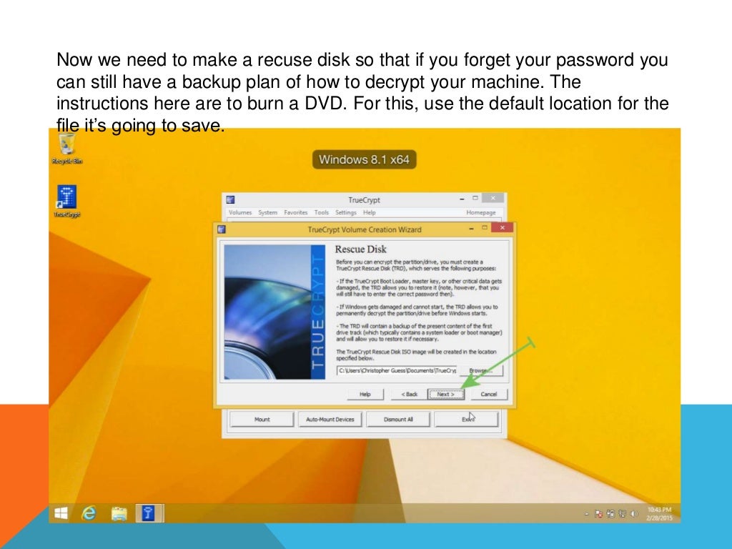Click Browse to choose ISO location
The width and height of the screenshot is (732, 549).
(481, 370)
